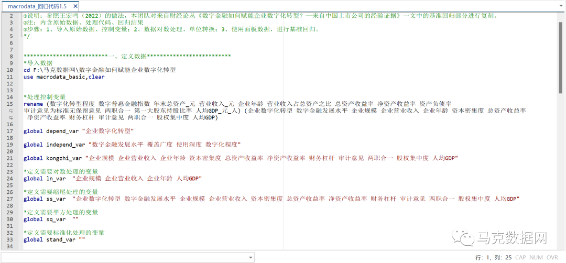This screenshot has width=566, height=263.
Task: Click the row and column position readout
Action: tap(494, 258)
